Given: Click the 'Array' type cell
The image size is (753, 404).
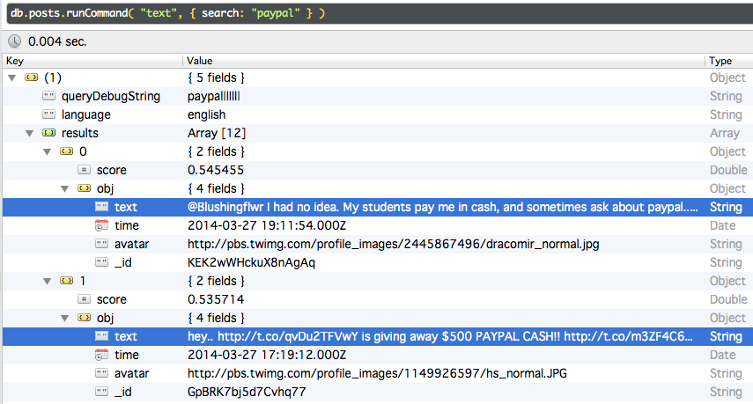Looking at the screenshot, I should click(x=725, y=133).
